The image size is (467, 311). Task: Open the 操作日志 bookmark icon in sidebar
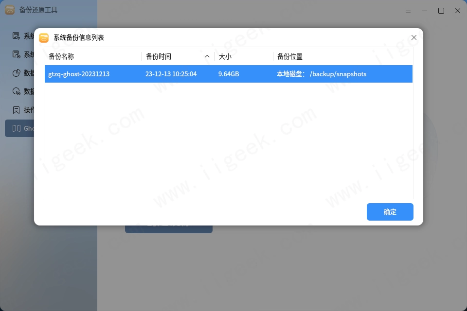pyautogui.click(x=16, y=110)
